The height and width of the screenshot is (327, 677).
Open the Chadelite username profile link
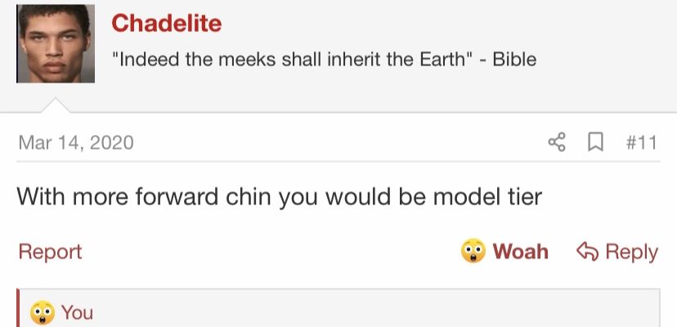point(167,23)
